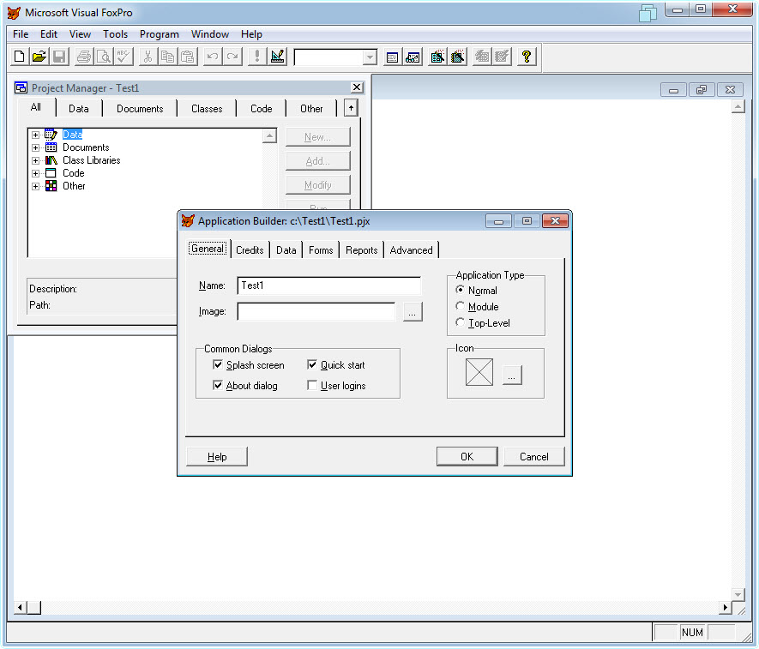Switch to the Reports tab
The height and width of the screenshot is (649, 759).
point(362,250)
